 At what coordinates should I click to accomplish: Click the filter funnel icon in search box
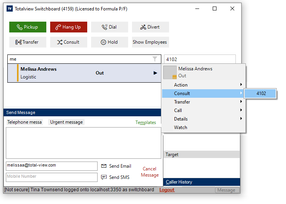pos(155,59)
